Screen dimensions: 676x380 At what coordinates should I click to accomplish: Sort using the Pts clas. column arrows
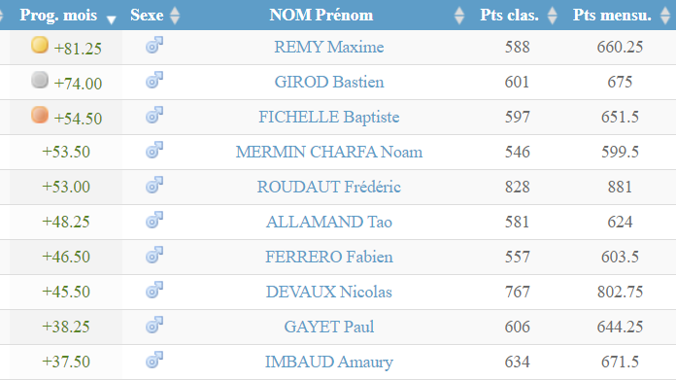click(x=553, y=16)
